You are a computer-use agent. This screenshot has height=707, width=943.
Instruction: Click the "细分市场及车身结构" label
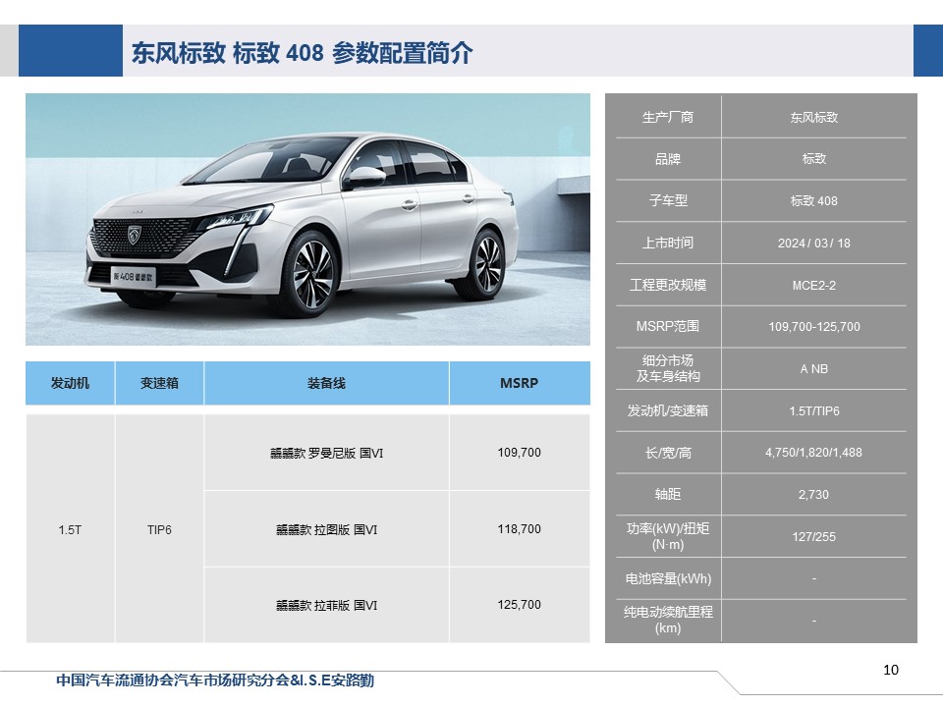coord(668,368)
